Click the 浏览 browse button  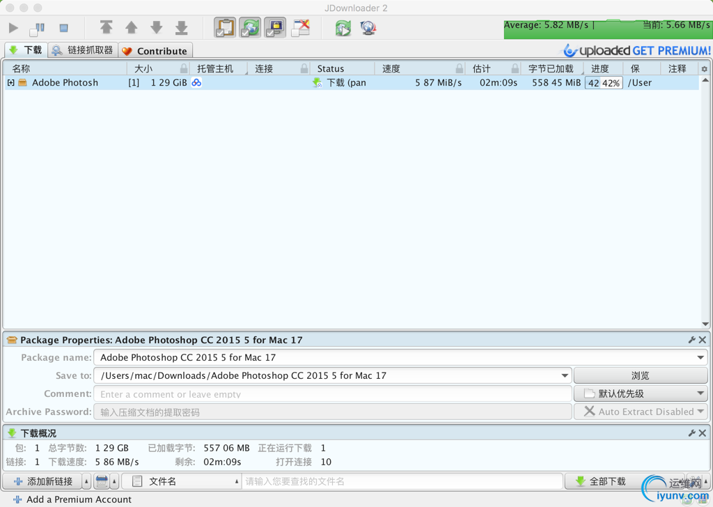coord(641,375)
